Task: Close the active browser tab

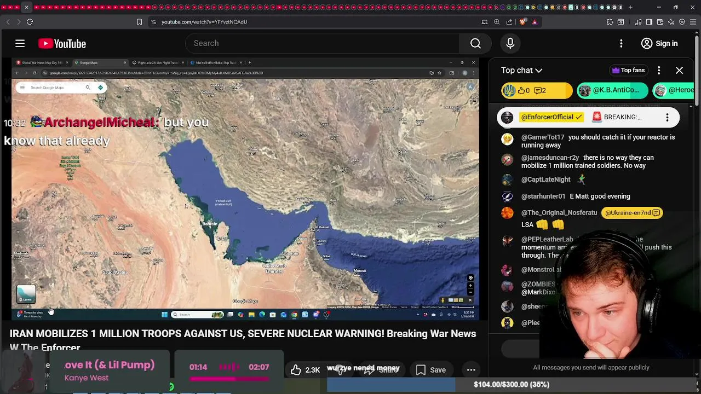Action: (26, 8)
